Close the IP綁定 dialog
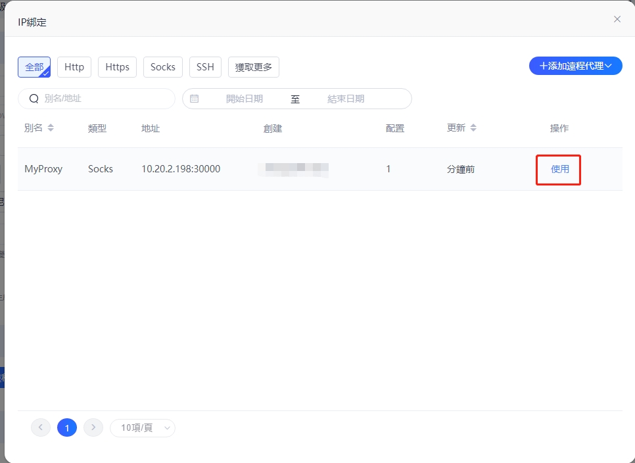 click(617, 19)
